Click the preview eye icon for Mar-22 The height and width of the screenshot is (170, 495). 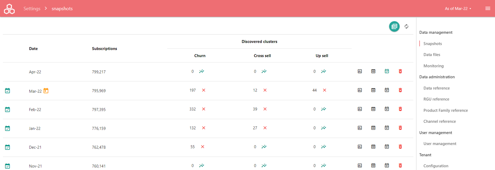(373, 90)
